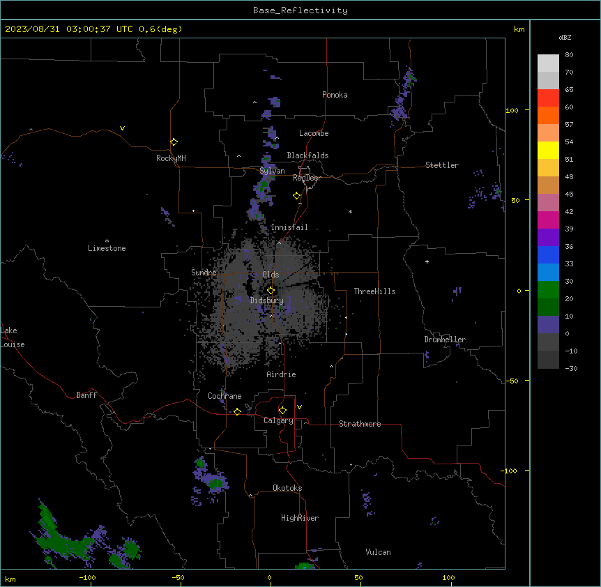
Task: Select the light gray 80-70 dBZ swatch
Action: click(548, 63)
